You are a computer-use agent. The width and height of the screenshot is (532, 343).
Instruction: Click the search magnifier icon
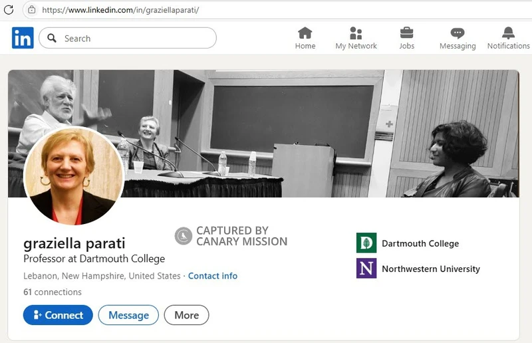click(x=52, y=38)
